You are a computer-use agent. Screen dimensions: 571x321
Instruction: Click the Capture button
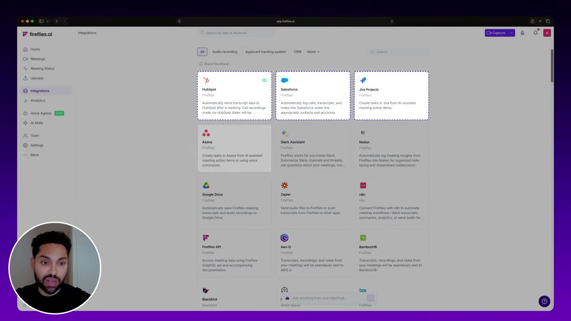pyautogui.click(x=497, y=33)
